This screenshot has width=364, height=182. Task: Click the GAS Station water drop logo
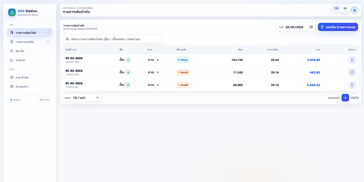point(12,12)
